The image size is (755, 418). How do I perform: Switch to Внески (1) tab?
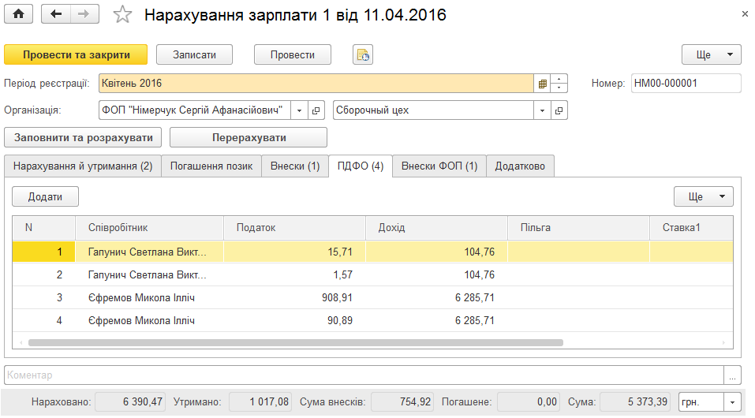pos(295,166)
